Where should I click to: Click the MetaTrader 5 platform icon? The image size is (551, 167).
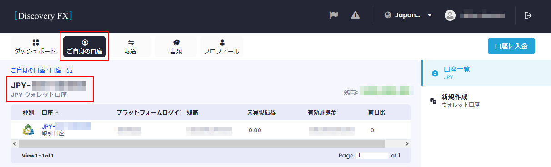tap(28, 130)
